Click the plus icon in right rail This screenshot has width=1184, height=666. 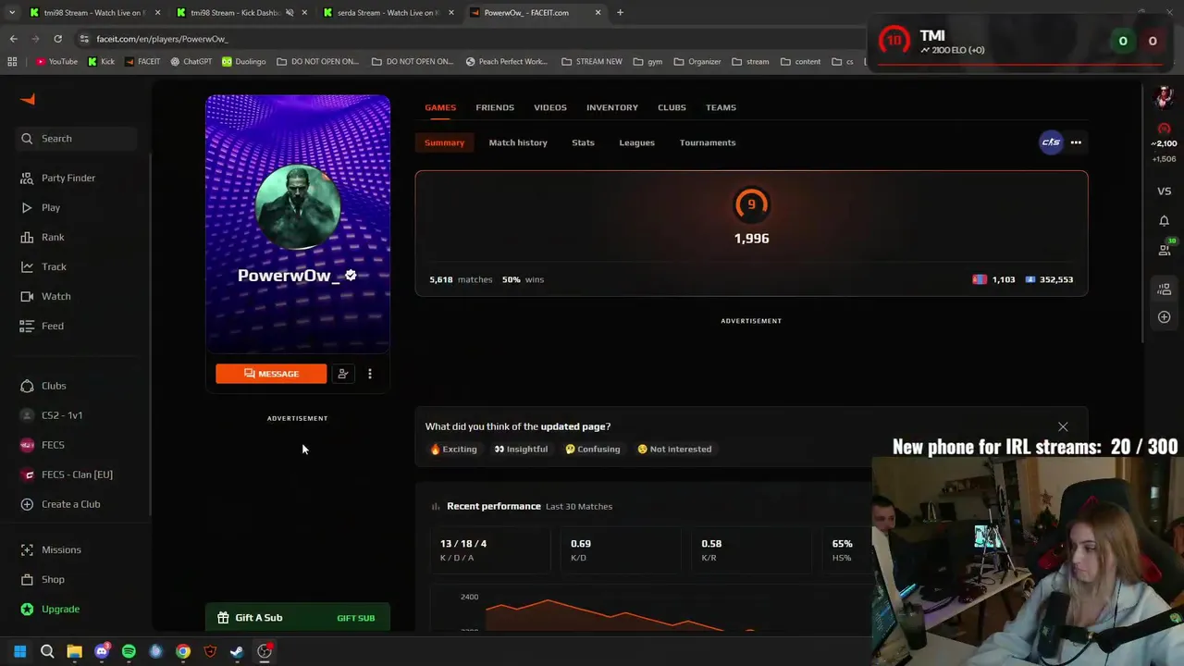(x=1165, y=317)
